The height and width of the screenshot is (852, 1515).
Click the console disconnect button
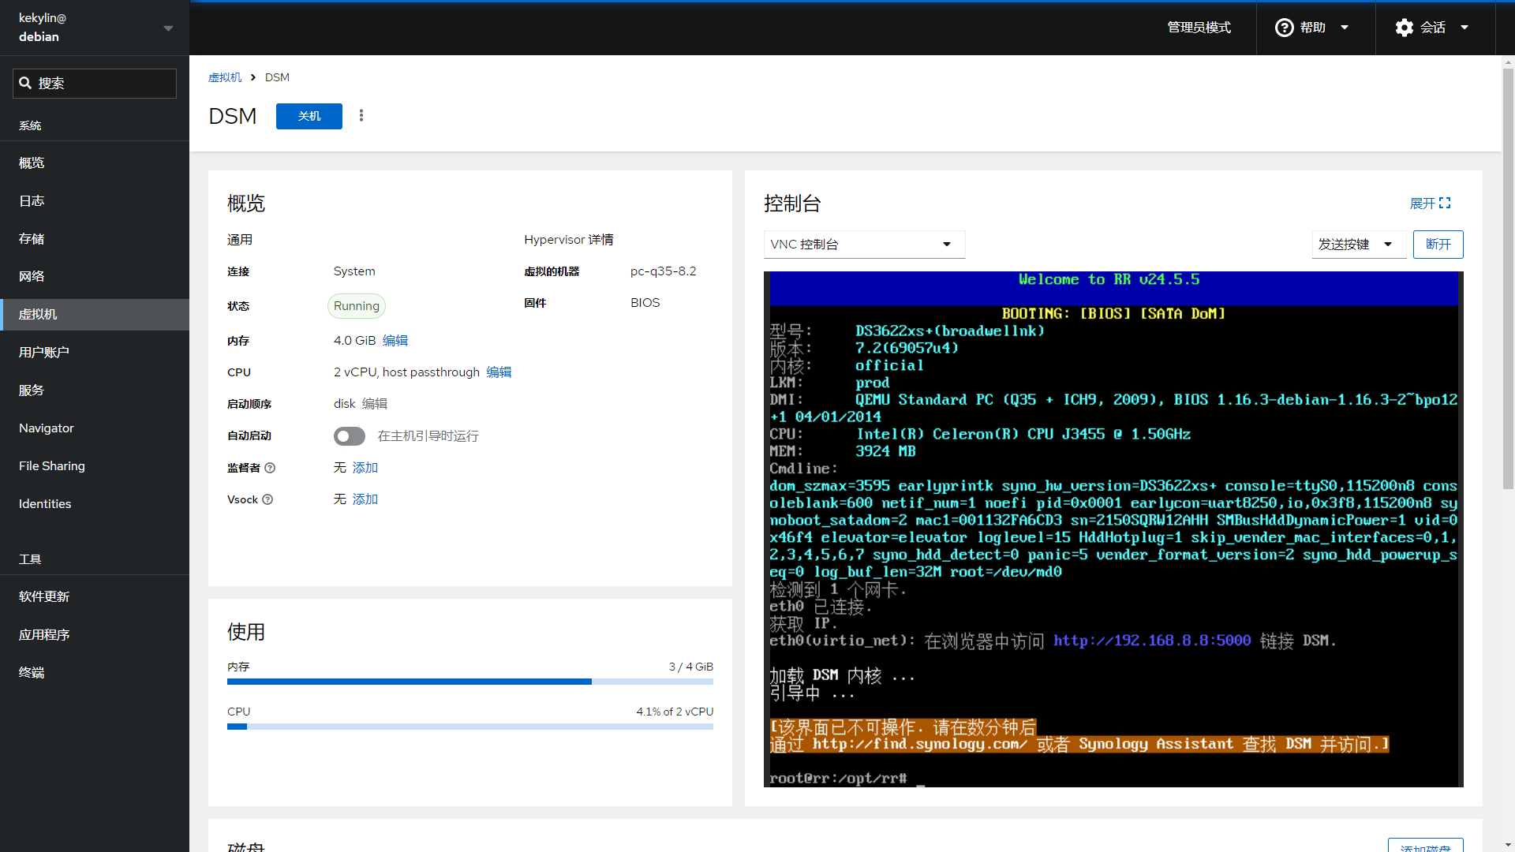click(x=1438, y=245)
